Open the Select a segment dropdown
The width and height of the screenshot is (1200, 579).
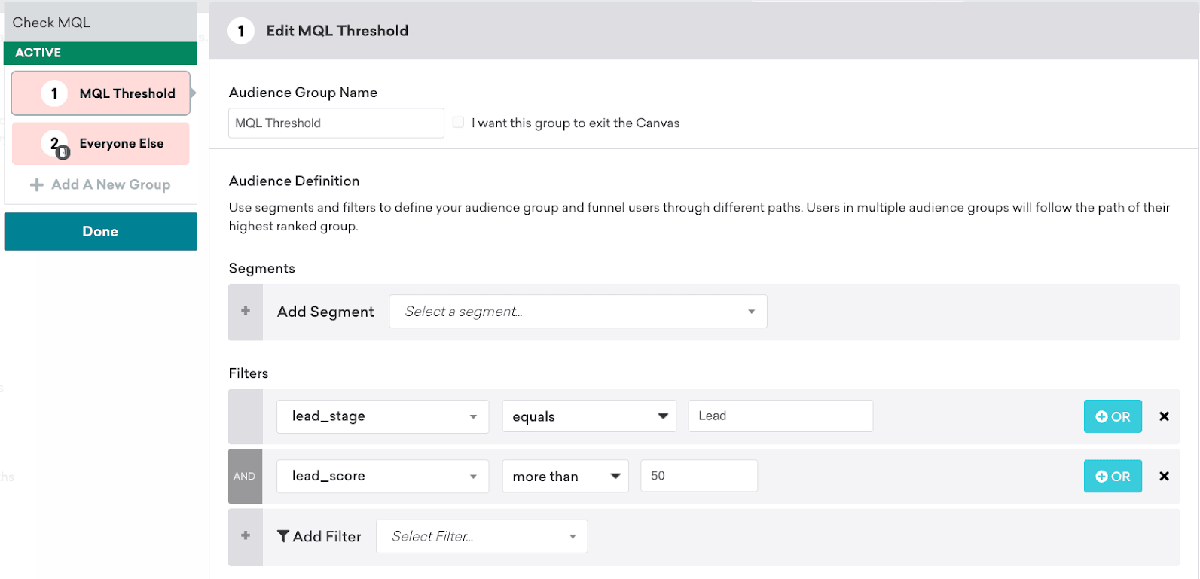click(578, 312)
